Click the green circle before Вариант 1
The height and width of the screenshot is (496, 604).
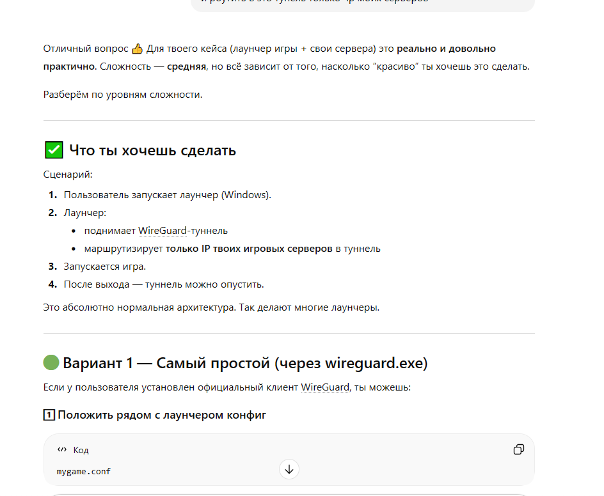click(x=51, y=363)
